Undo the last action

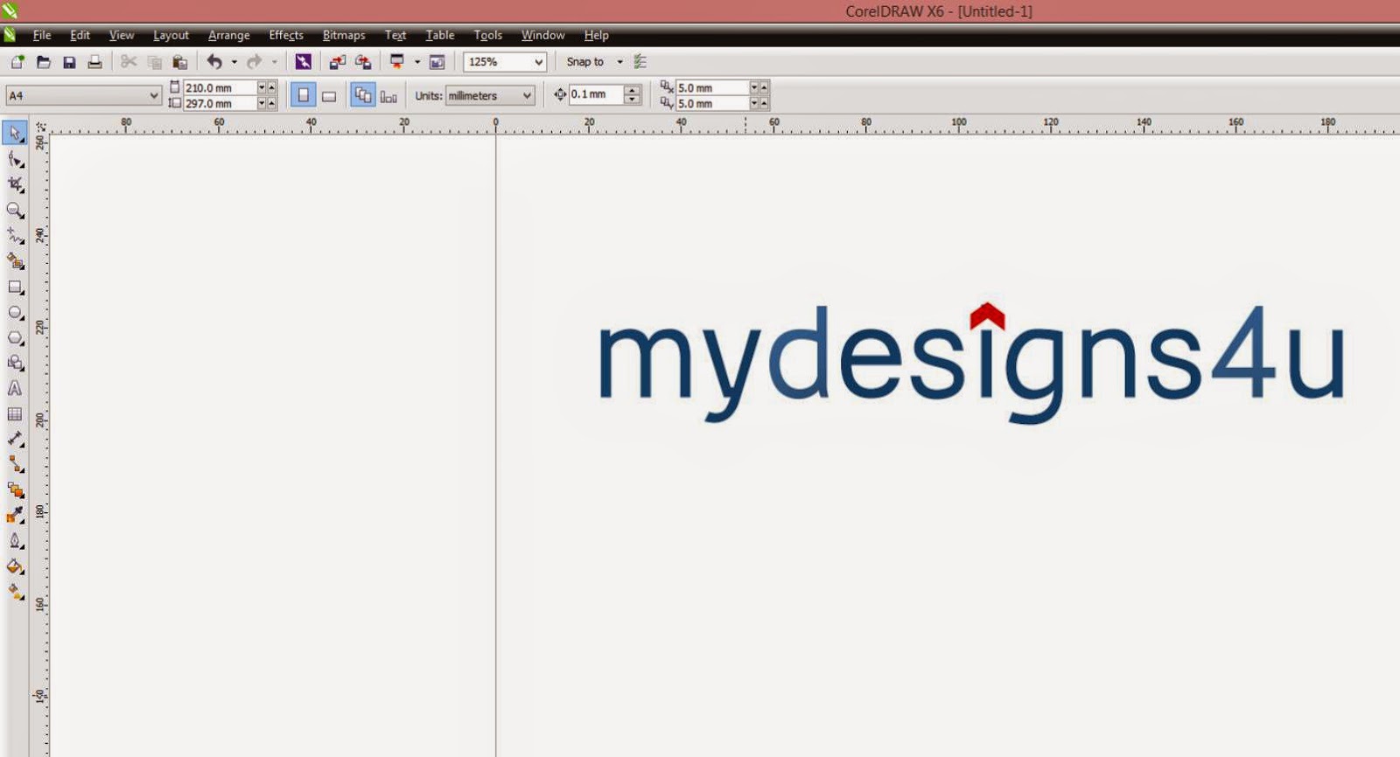[x=213, y=61]
